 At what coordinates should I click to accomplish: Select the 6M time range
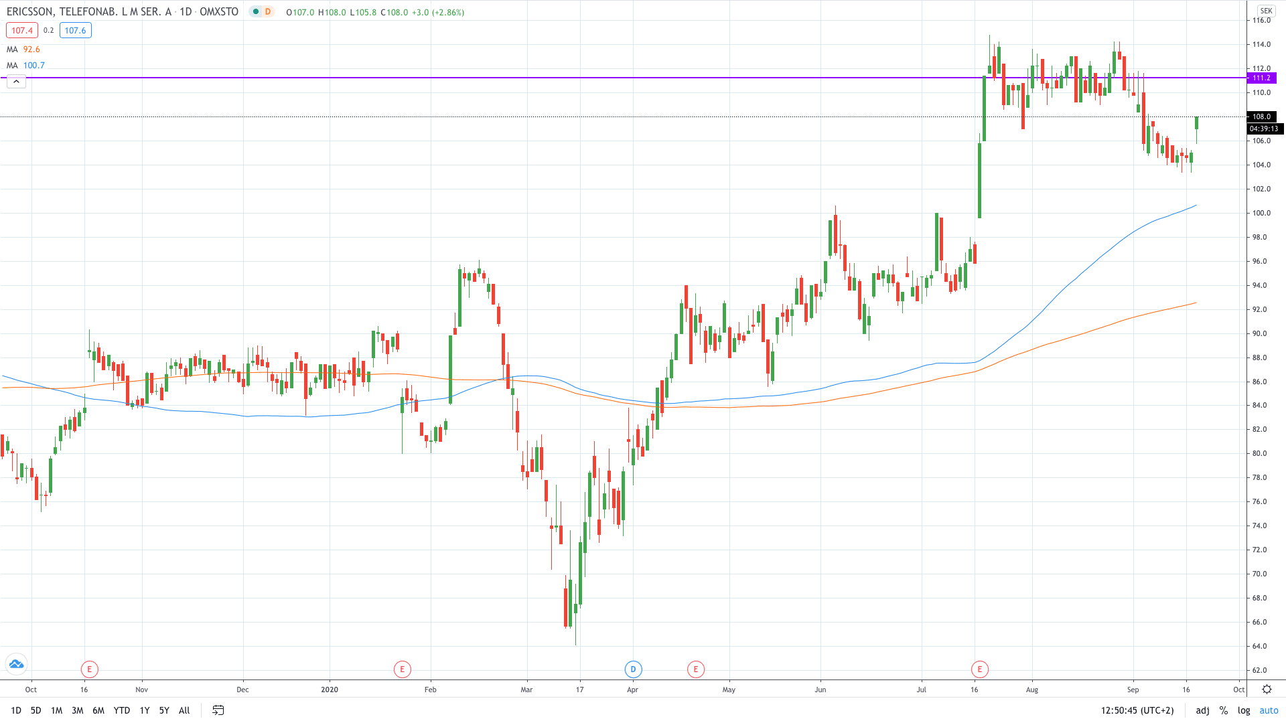(x=98, y=710)
